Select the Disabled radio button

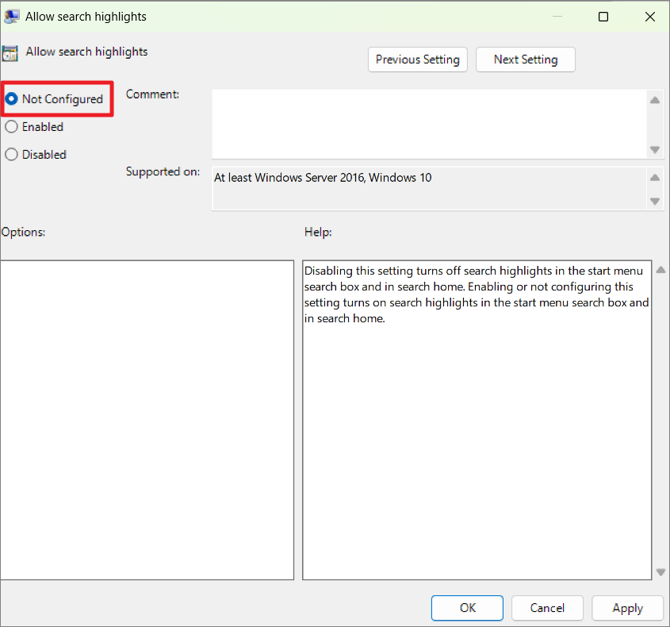11,155
